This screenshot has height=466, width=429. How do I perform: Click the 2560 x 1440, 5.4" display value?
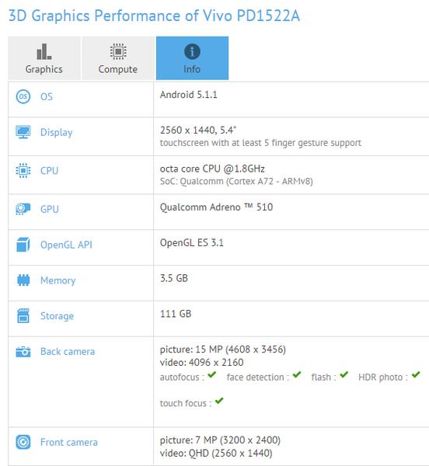point(198,130)
